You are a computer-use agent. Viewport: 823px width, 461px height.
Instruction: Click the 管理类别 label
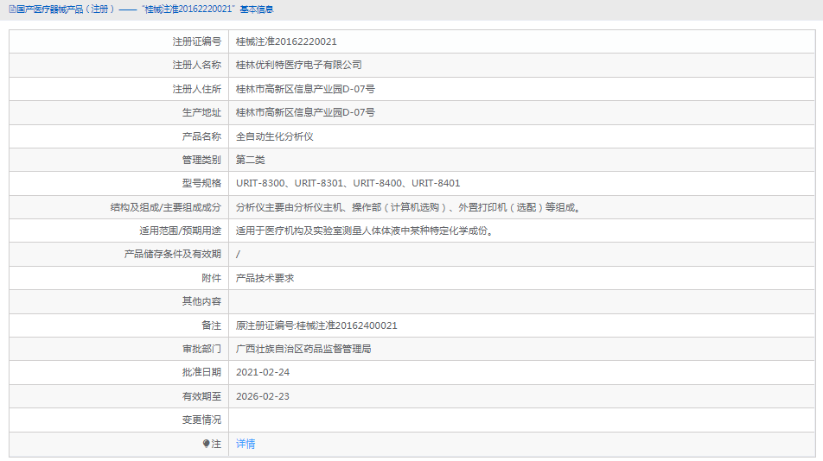pyautogui.click(x=201, y=160)
